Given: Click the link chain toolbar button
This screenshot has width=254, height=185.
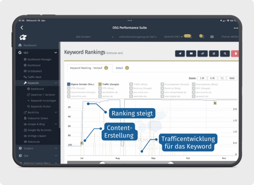Looking at the screenshot, I should 202,54.
